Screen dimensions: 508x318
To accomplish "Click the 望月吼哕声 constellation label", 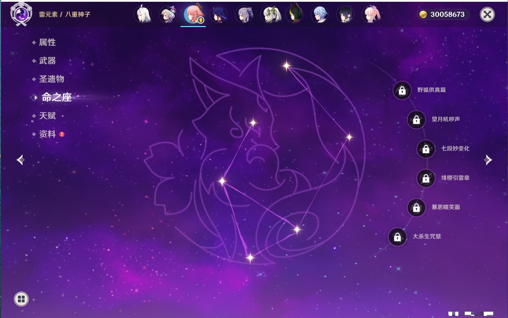I will click(x=446, y=119).
